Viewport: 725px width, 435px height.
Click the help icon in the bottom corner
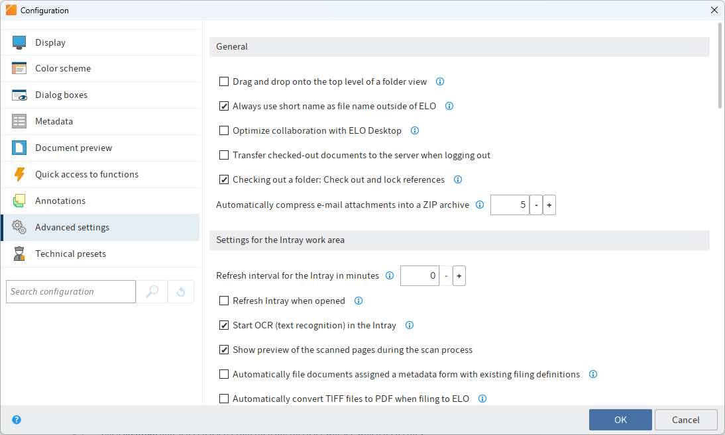(x=16, y=420)
